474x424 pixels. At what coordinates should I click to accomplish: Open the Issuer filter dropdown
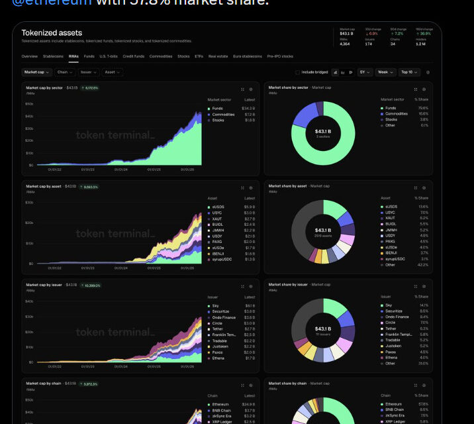click(x=89, y=72)
